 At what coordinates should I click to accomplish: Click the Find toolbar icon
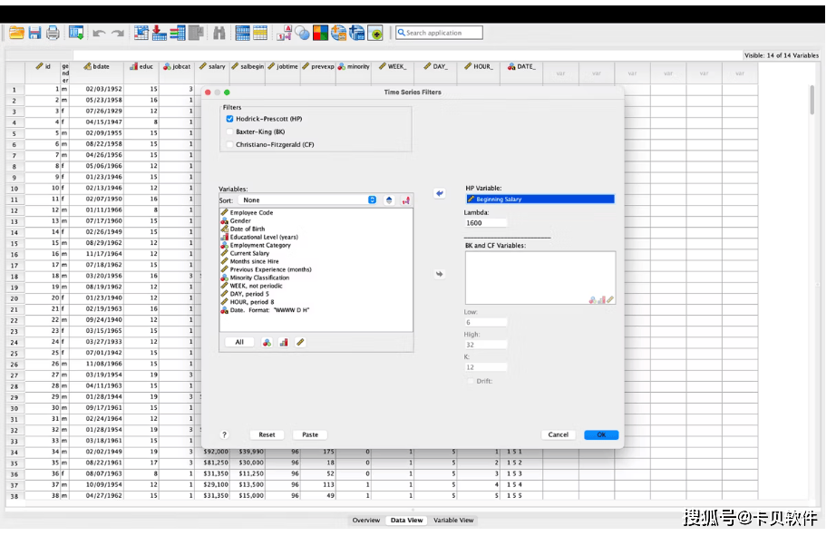pyautogui.click(x=220, y=33)
